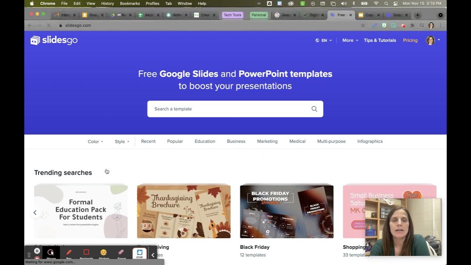Move the recording toolbar by its drag handle

(29, 255)
